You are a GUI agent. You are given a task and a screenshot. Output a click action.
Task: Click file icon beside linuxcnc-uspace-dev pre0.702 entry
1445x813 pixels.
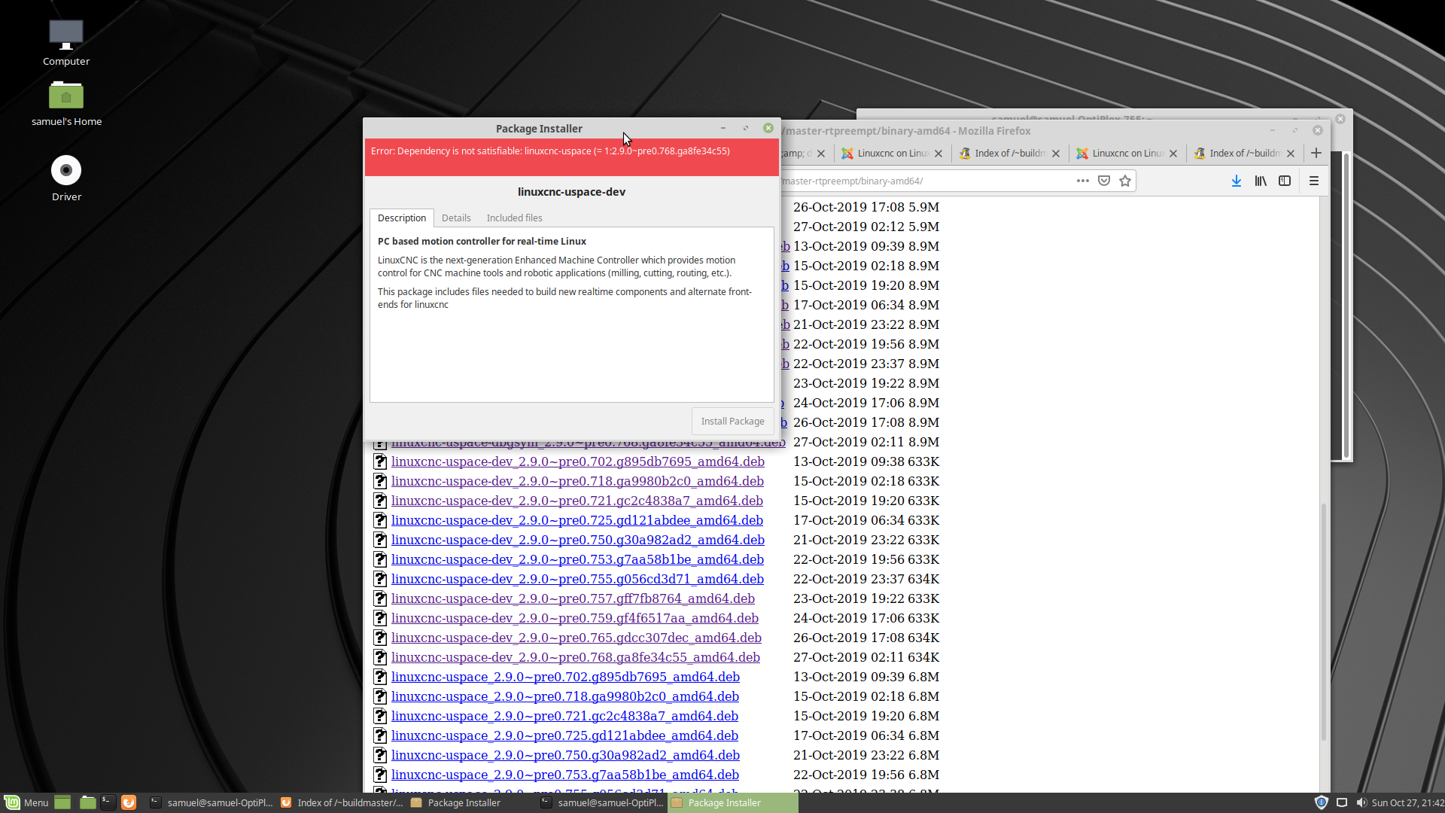(x=380, y=461)
